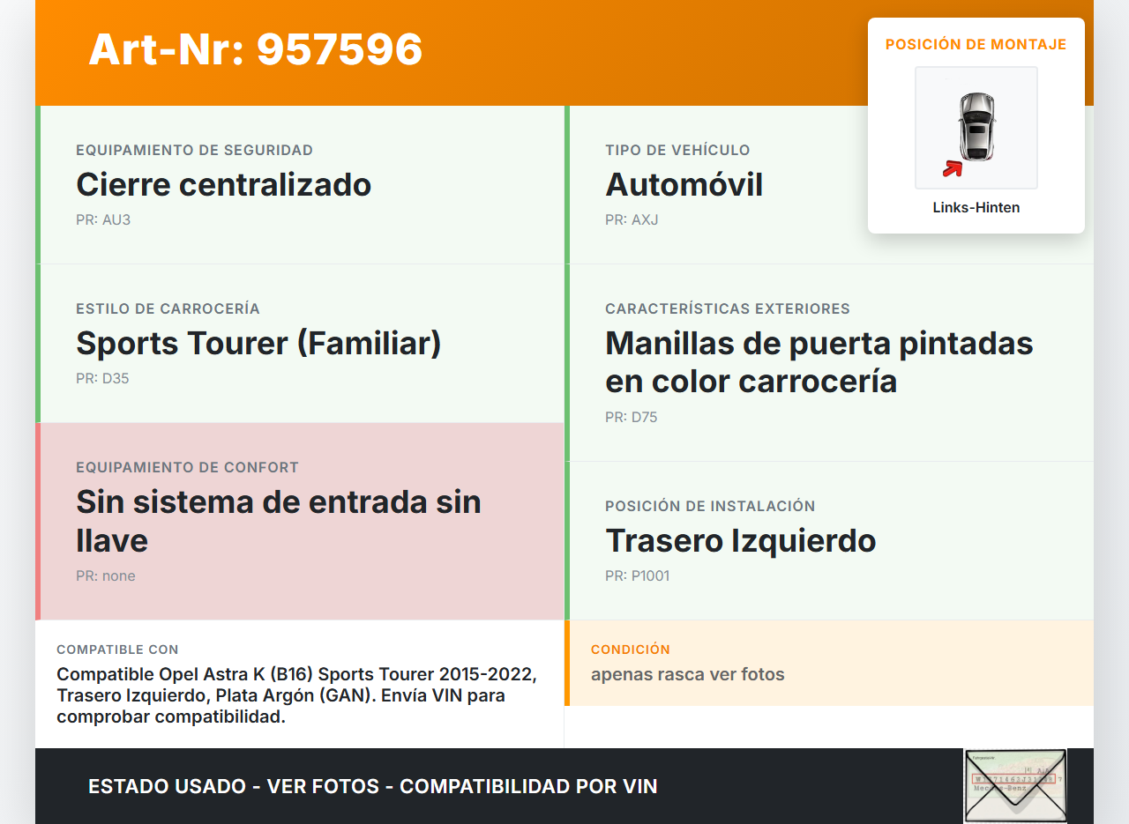Click the car mounting position image
Screen dimensions: 1129x824
(x=976, y=128)
